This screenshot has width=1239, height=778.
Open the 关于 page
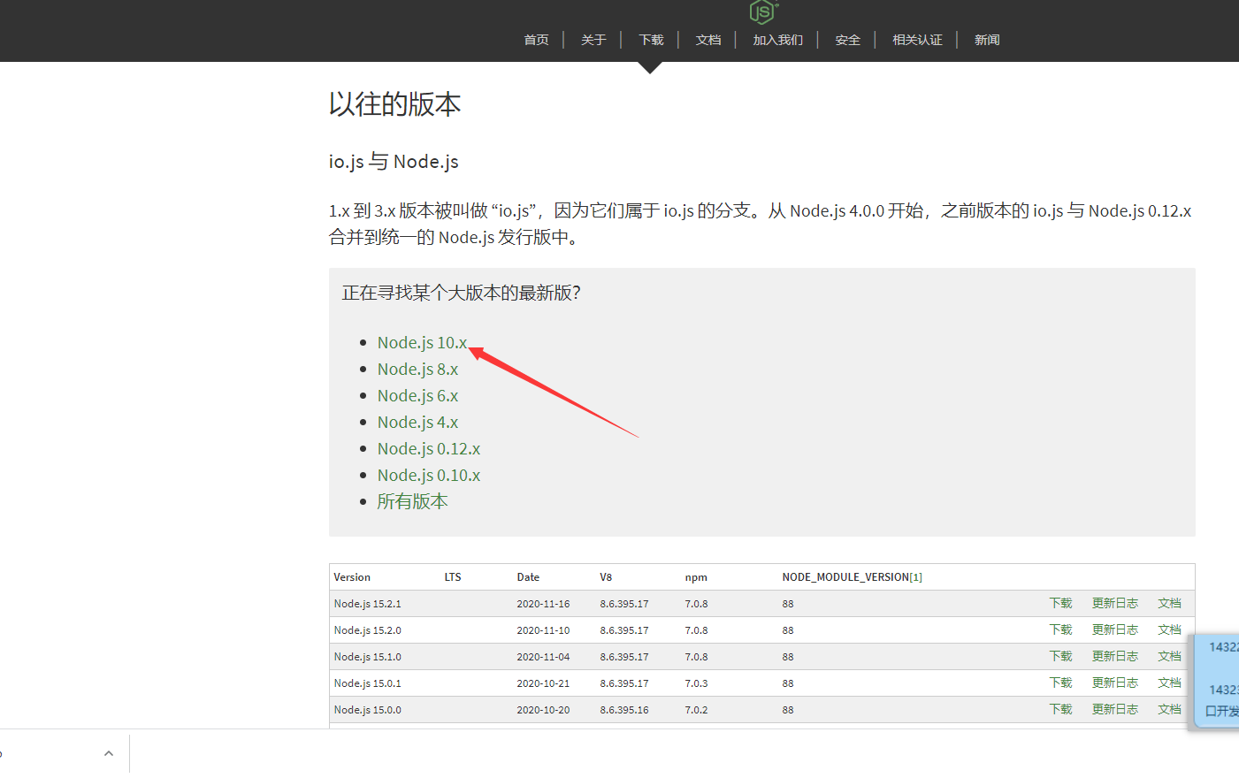[x=593, y=39]
